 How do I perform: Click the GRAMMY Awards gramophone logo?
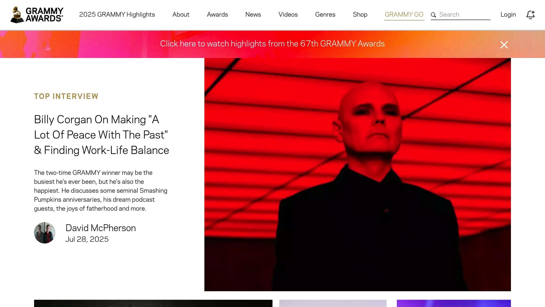click(x=37, y=15)
